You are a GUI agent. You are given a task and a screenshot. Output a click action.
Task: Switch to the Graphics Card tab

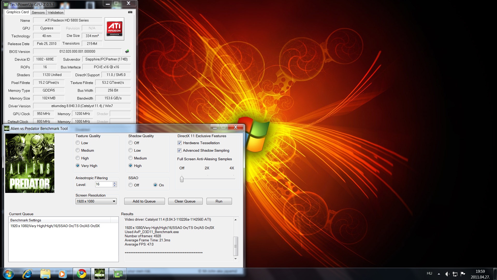point(17,12)
